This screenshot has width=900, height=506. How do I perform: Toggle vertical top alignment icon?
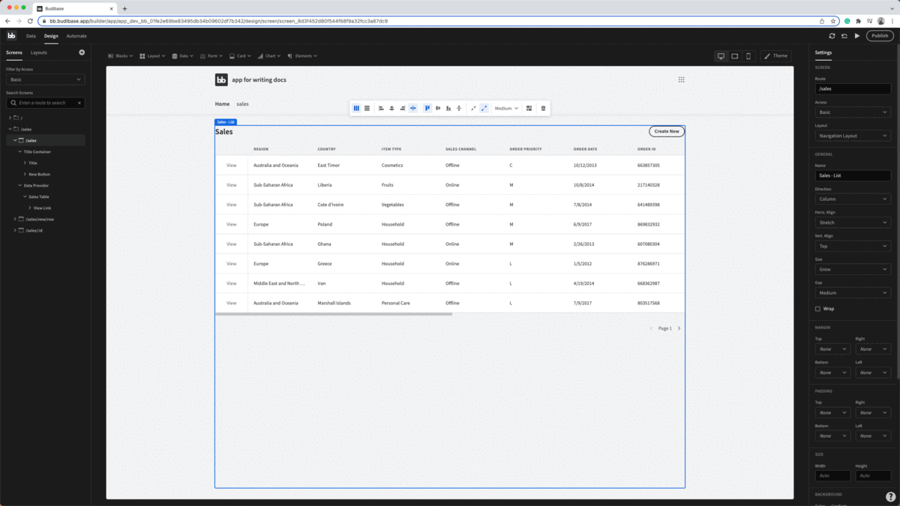coord(427,108)
